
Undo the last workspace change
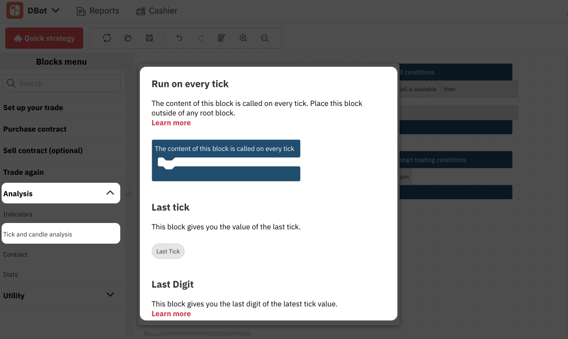179,38
